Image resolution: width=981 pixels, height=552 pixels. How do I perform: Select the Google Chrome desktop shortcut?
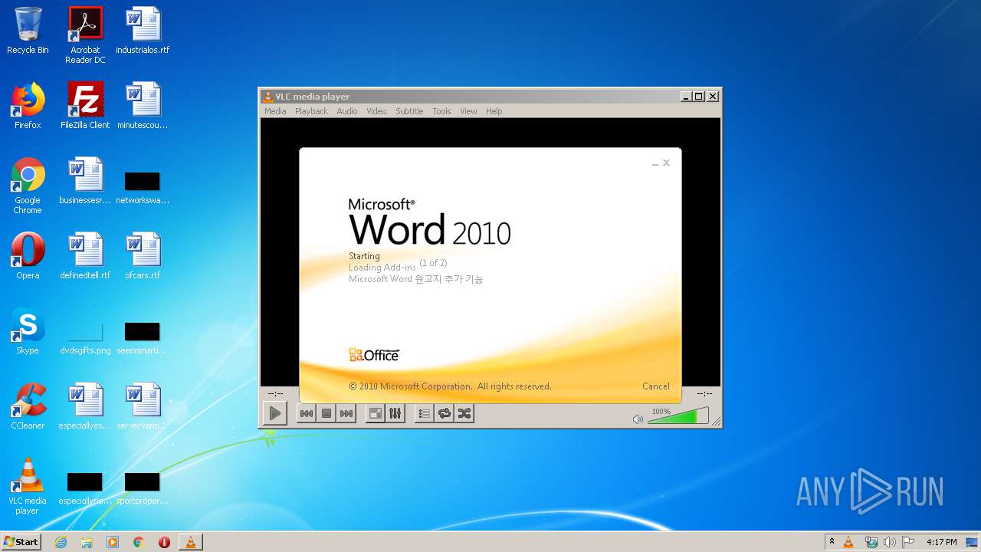click(x=28, y=186)
